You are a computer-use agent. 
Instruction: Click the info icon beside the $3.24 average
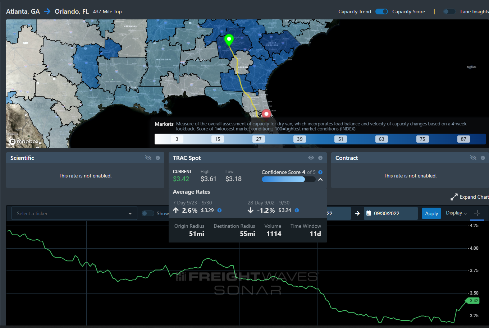(297, 211)
